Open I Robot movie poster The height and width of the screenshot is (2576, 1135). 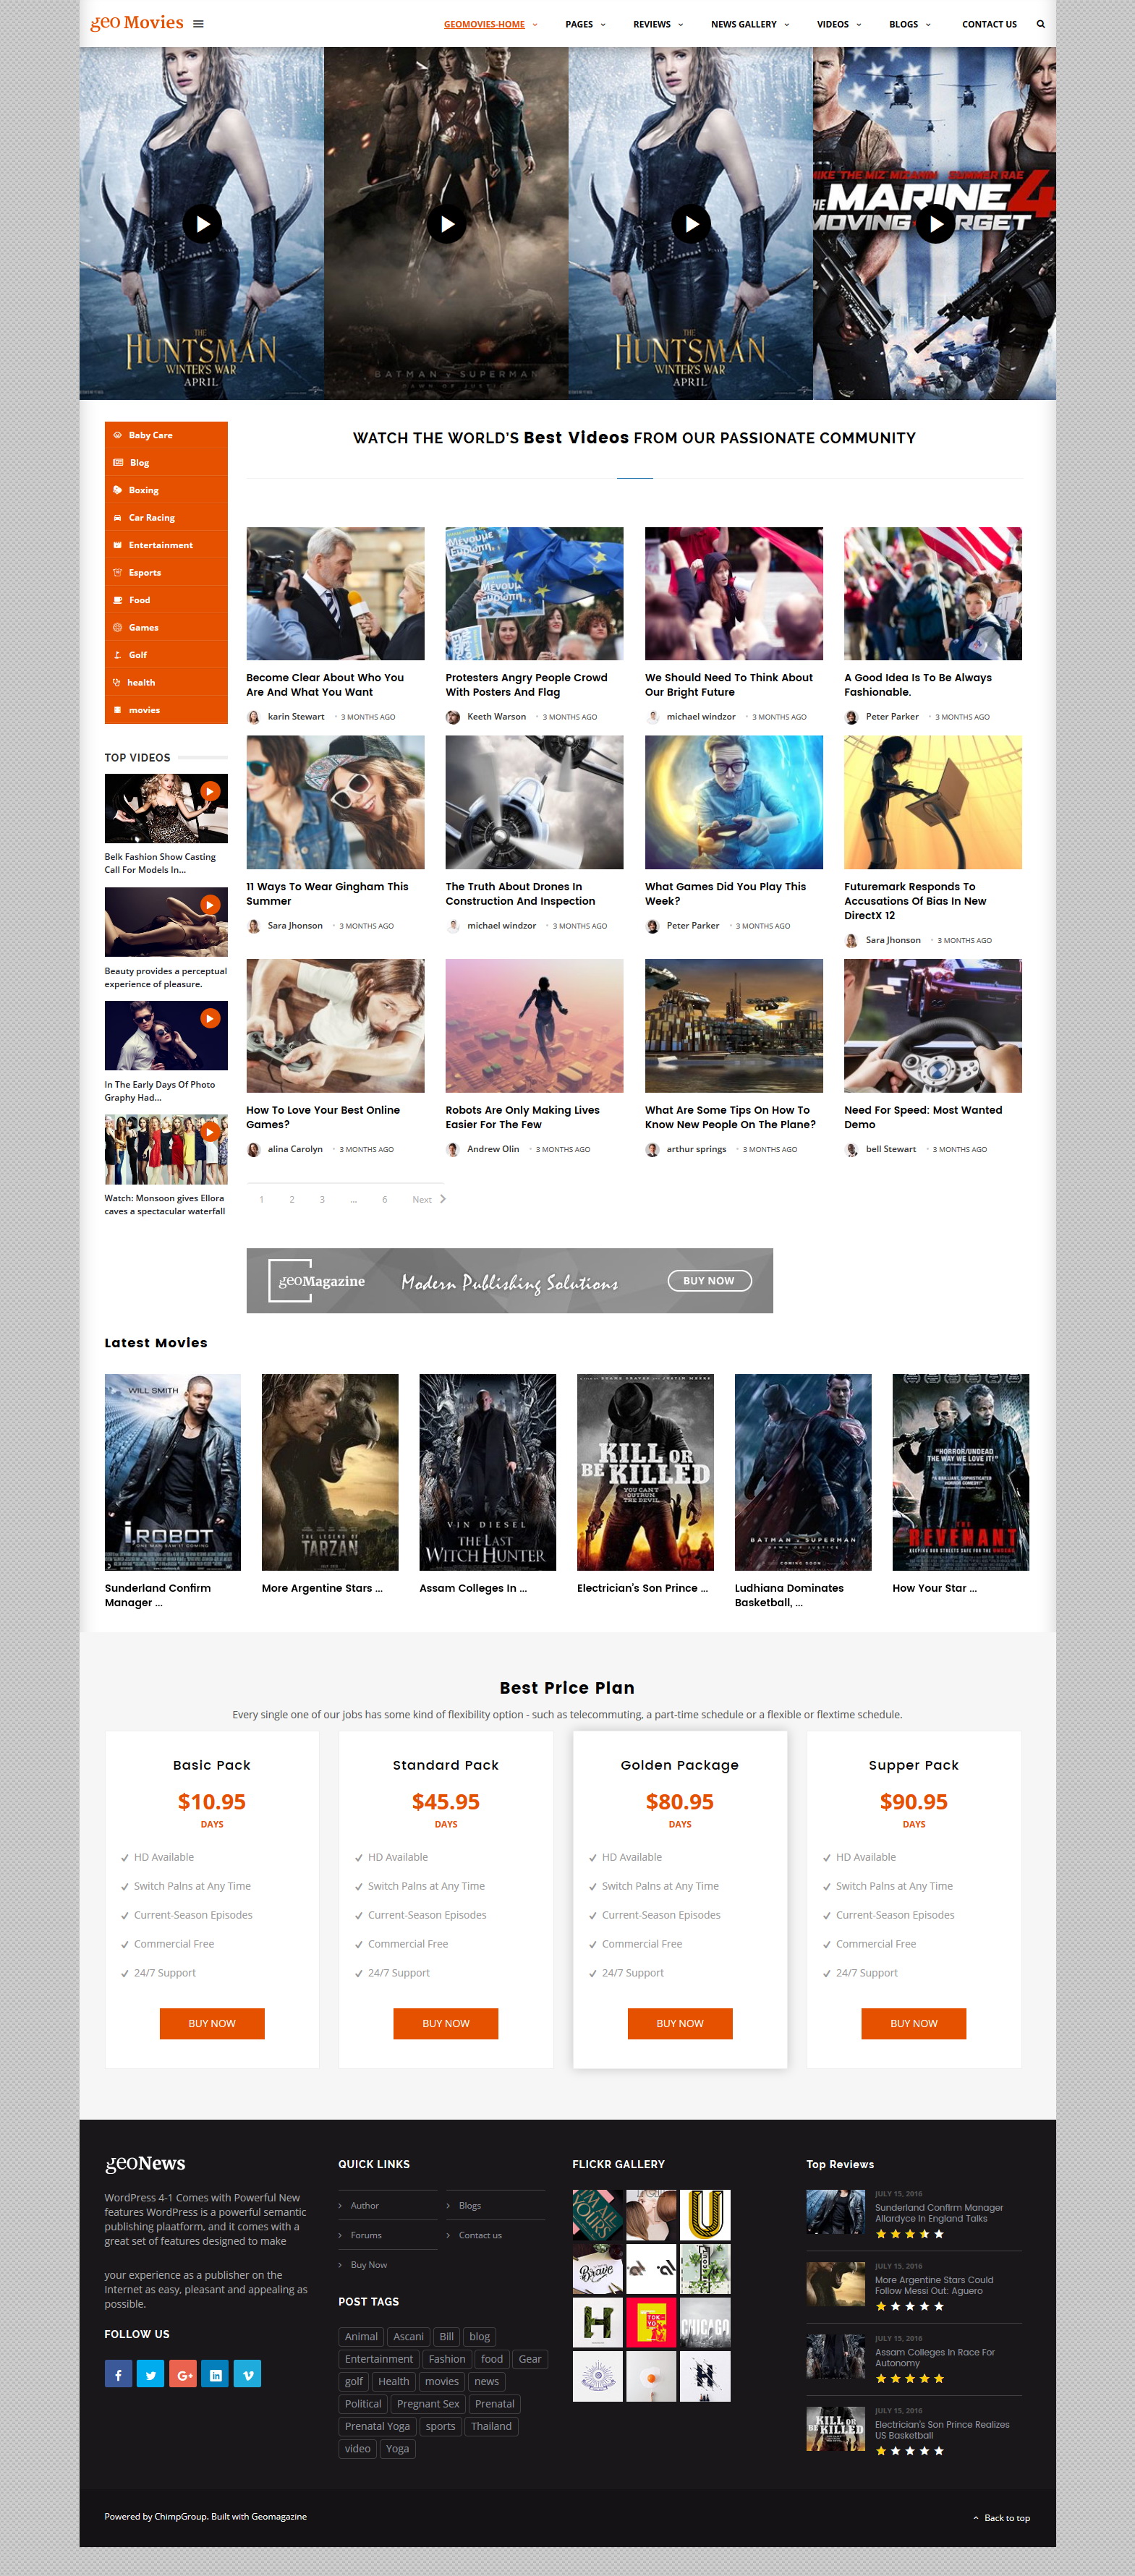173,1472
